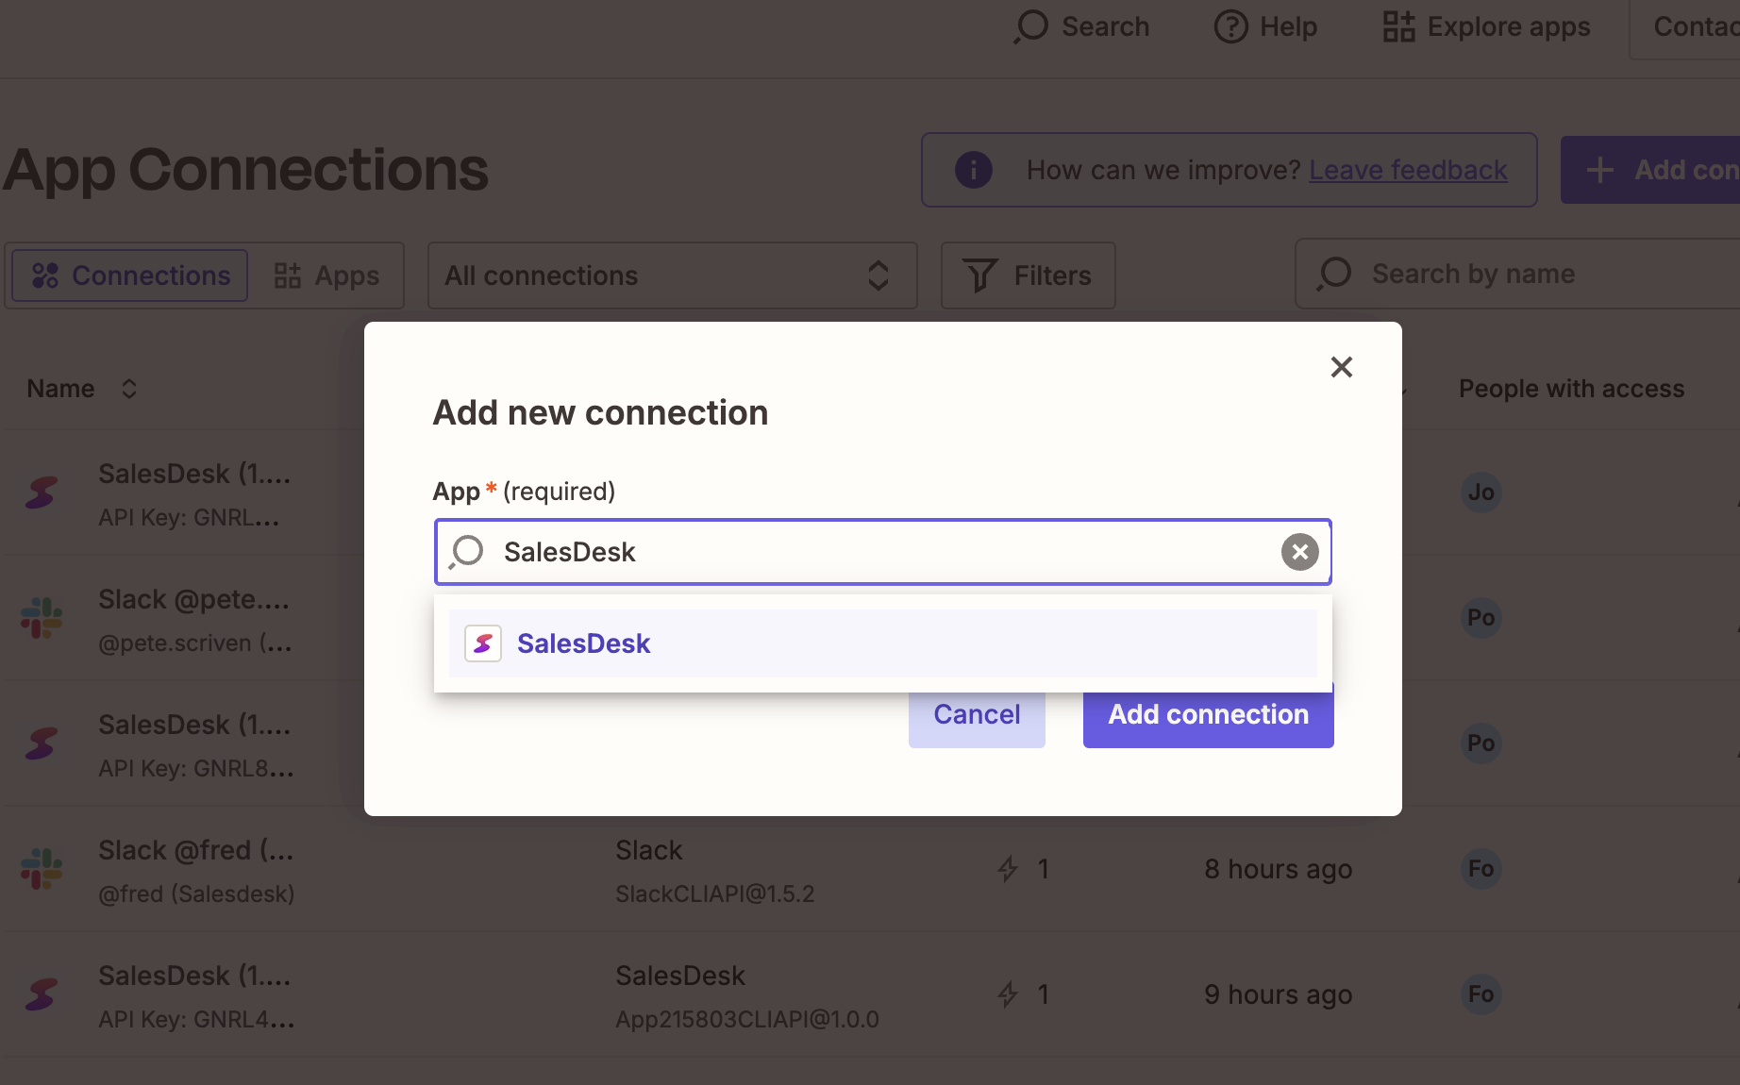Image resolution: width=1740 pixels, height=1085 pixels.
Task: Open the All connections dropdown
Action: pyautogui.click(x=671, y=275)
